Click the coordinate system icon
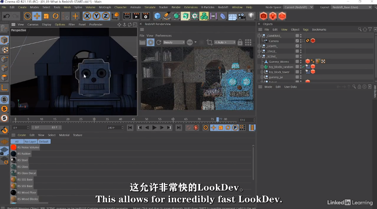 (116, 16)
